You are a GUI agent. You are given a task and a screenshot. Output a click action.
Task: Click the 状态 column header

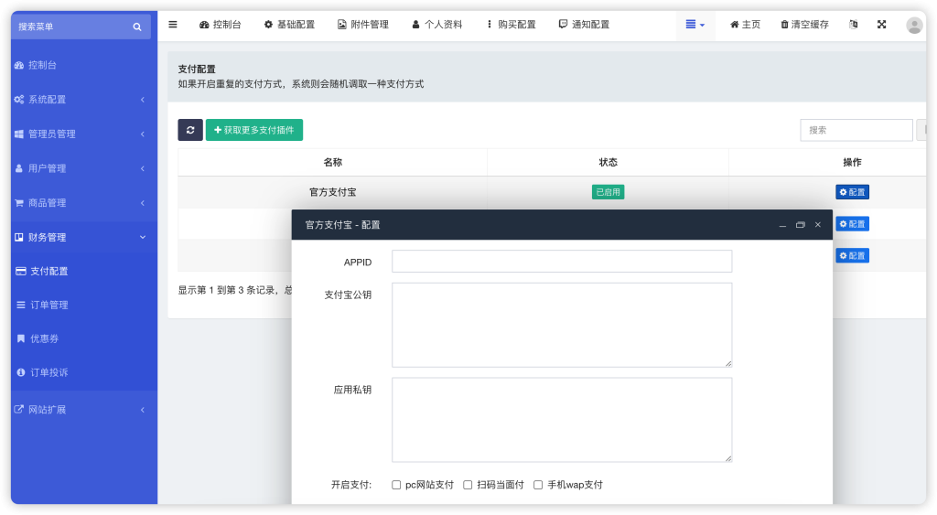[x=608, y=163]
